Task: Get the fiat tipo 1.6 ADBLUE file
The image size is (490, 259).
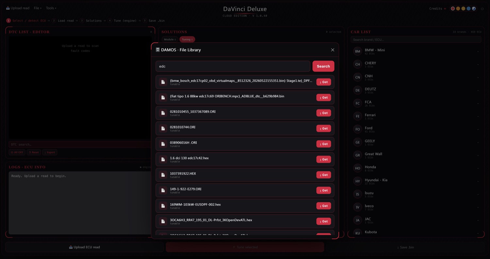Action: click(x=323, y=97)
